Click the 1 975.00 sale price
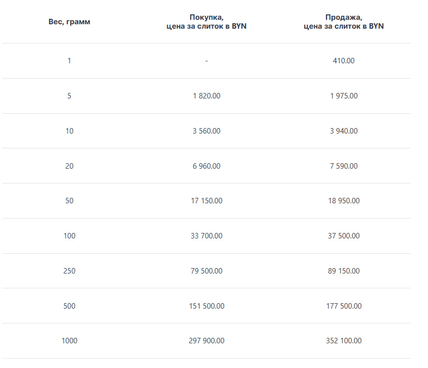This screenshot has width=428, height=368. tap(344, 96)
